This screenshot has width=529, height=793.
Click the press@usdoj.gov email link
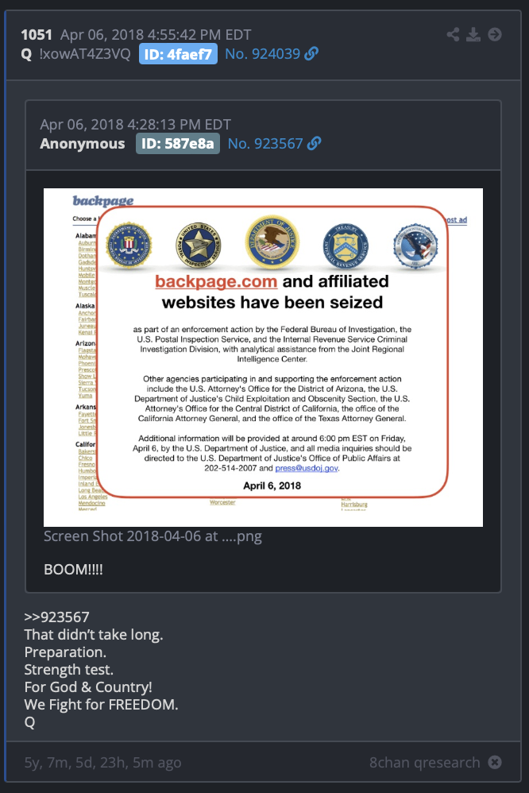(307, 468)
